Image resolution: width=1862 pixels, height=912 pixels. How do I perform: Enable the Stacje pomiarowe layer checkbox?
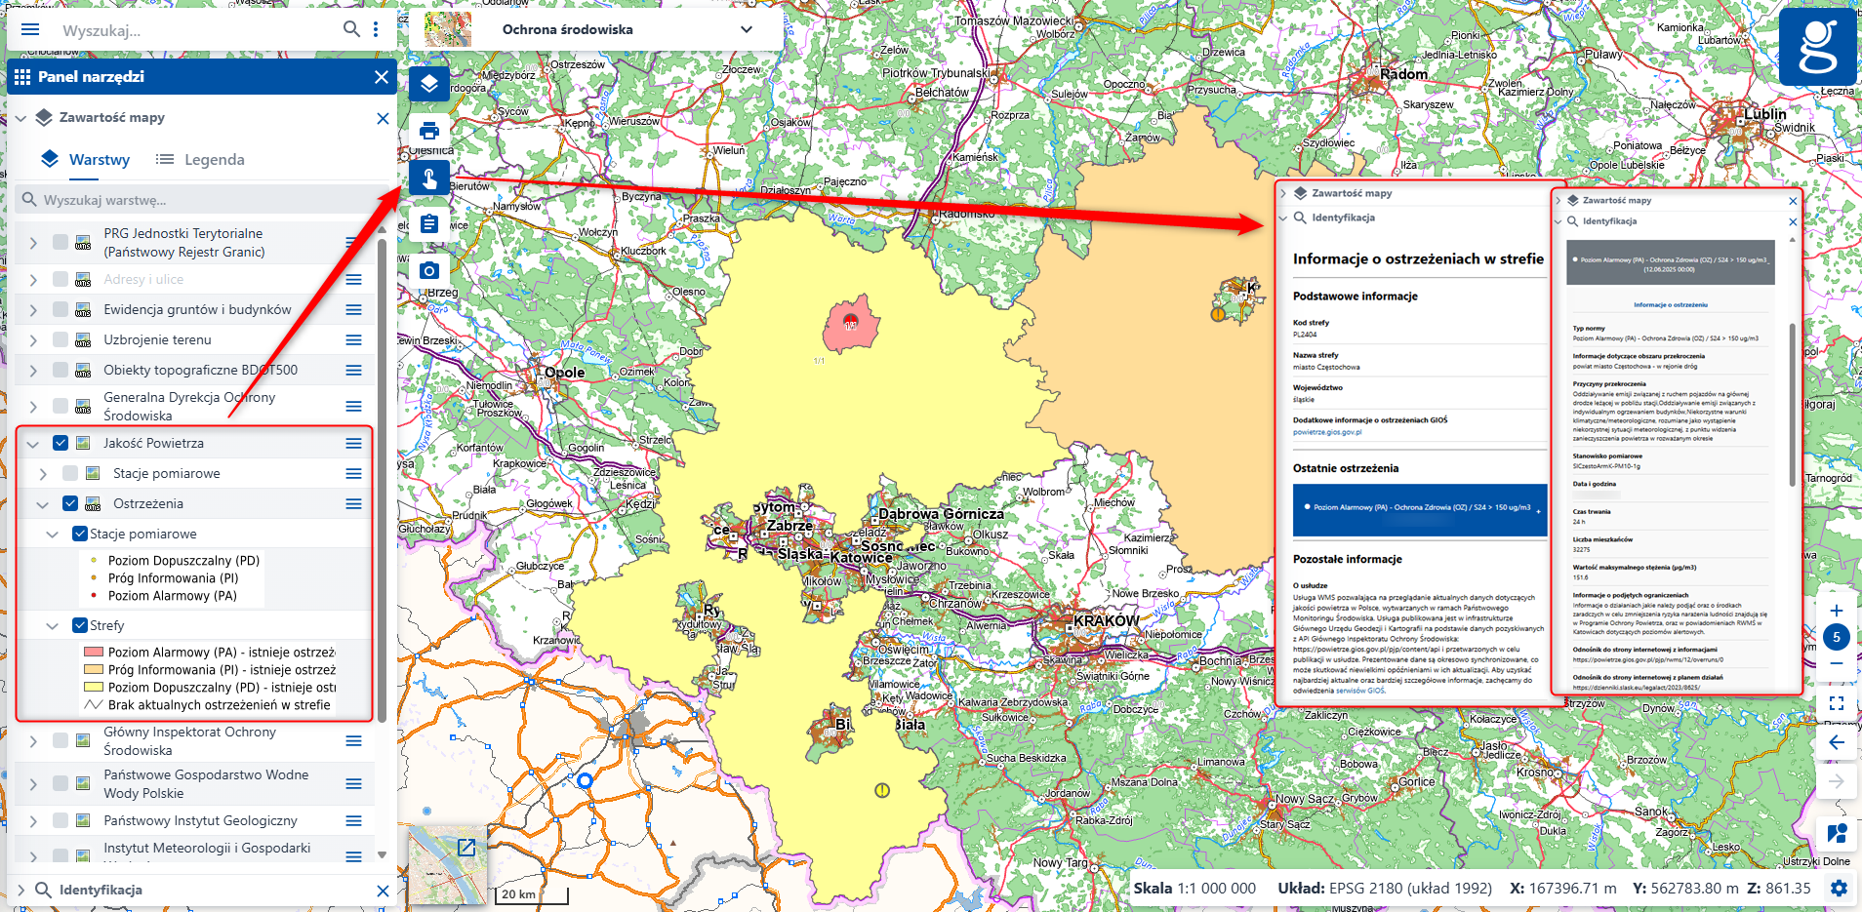click(70, 473)
